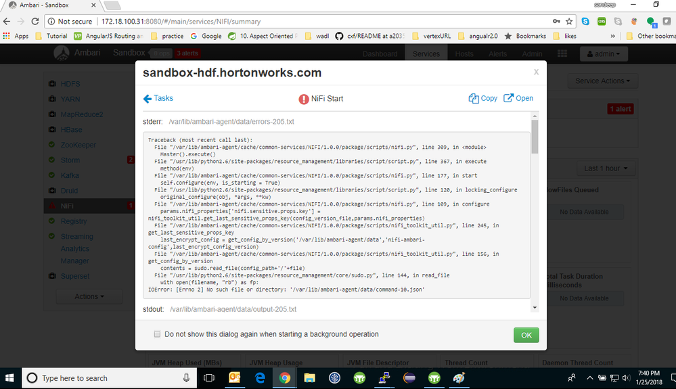Open the cxf/README GitHub bookmark
Image resolution: width=676 pixels, height=389 pixels.
pos(370,36)
